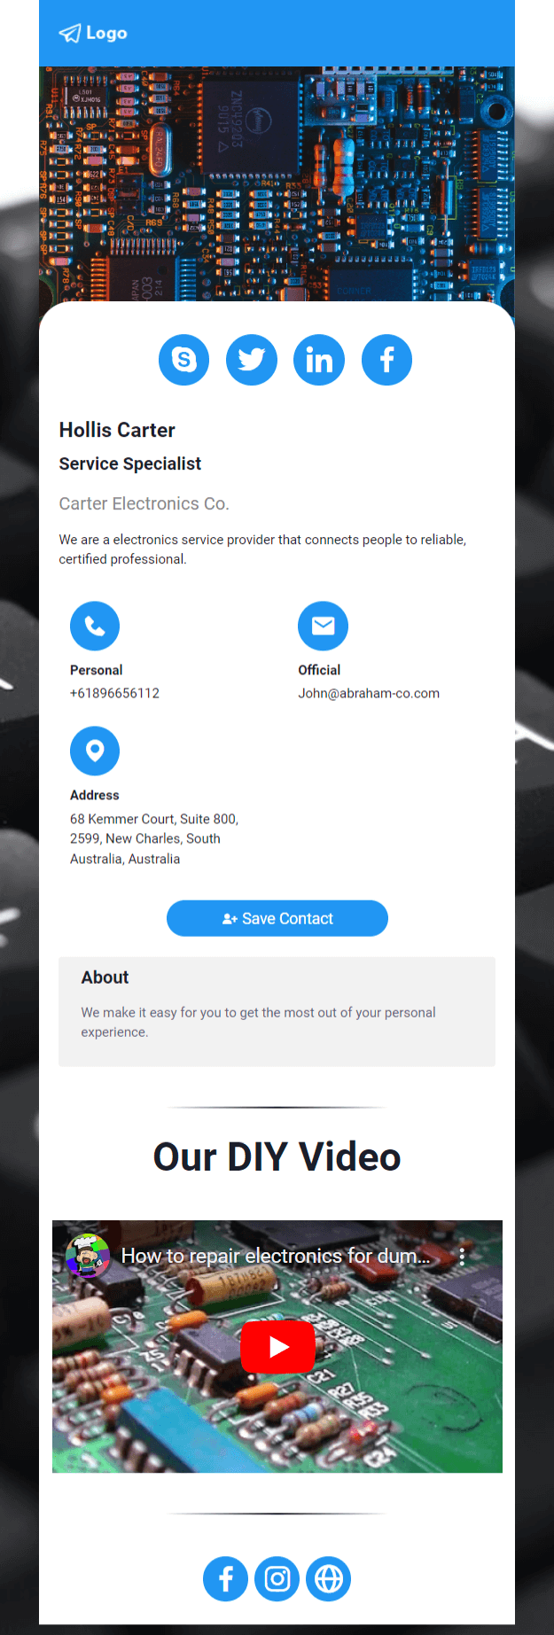Open the Skype profile icon
Viewport: 554px width, 1635px height.
pyautogui.click(x=183, y=360)
